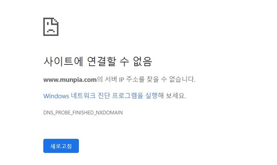
Task: Click 네트워크 in the blue diagnostics link
Action: tap(83, 96)
